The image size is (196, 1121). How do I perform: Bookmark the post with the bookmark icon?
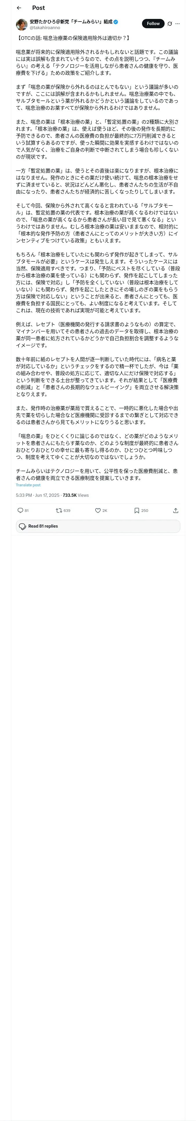(x=136, y=510)
